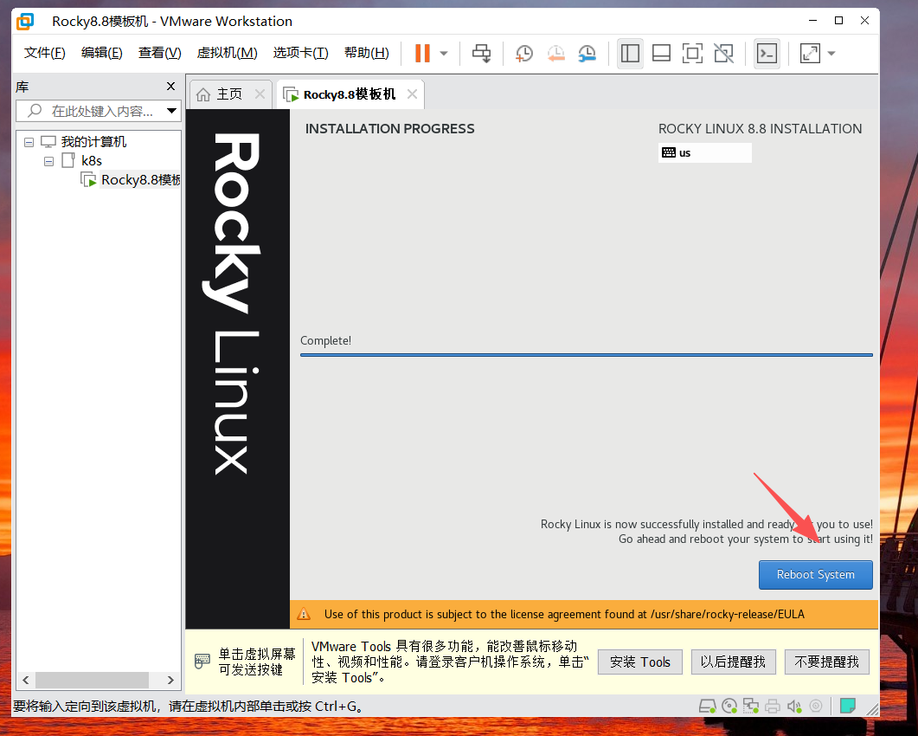Select the k8s folder in the tree
This screenshot has height=736, width=918.
92,160
